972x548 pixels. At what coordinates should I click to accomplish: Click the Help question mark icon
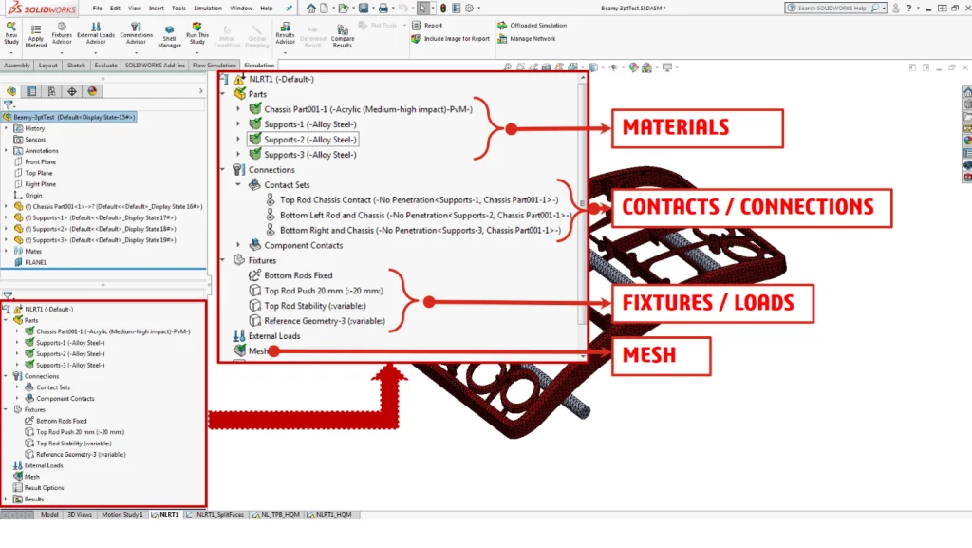908,8
